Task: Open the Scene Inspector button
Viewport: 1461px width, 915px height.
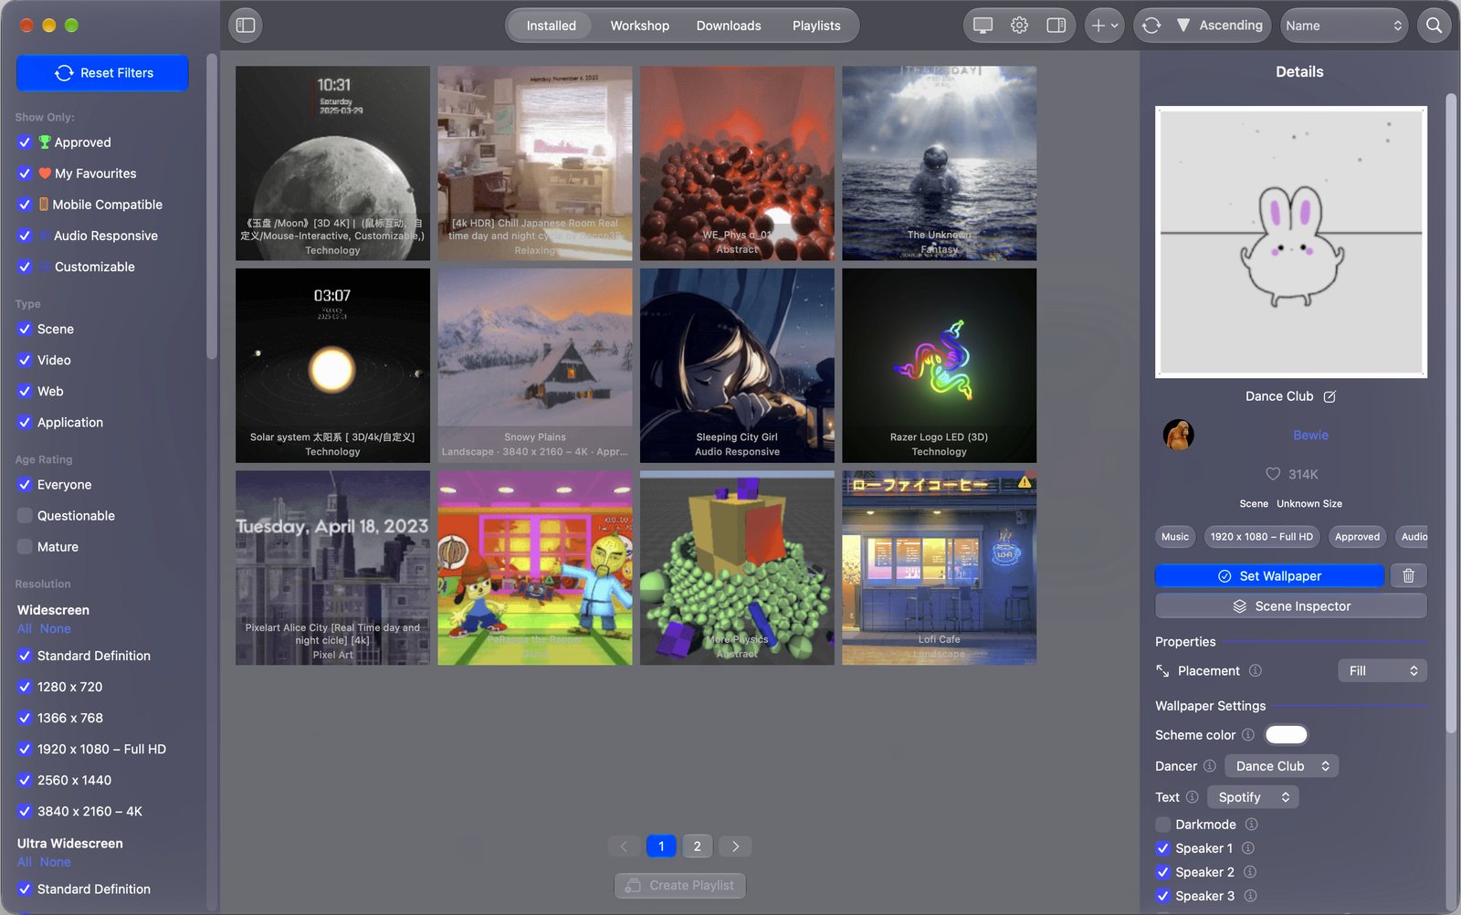Action: [1290, 605]
